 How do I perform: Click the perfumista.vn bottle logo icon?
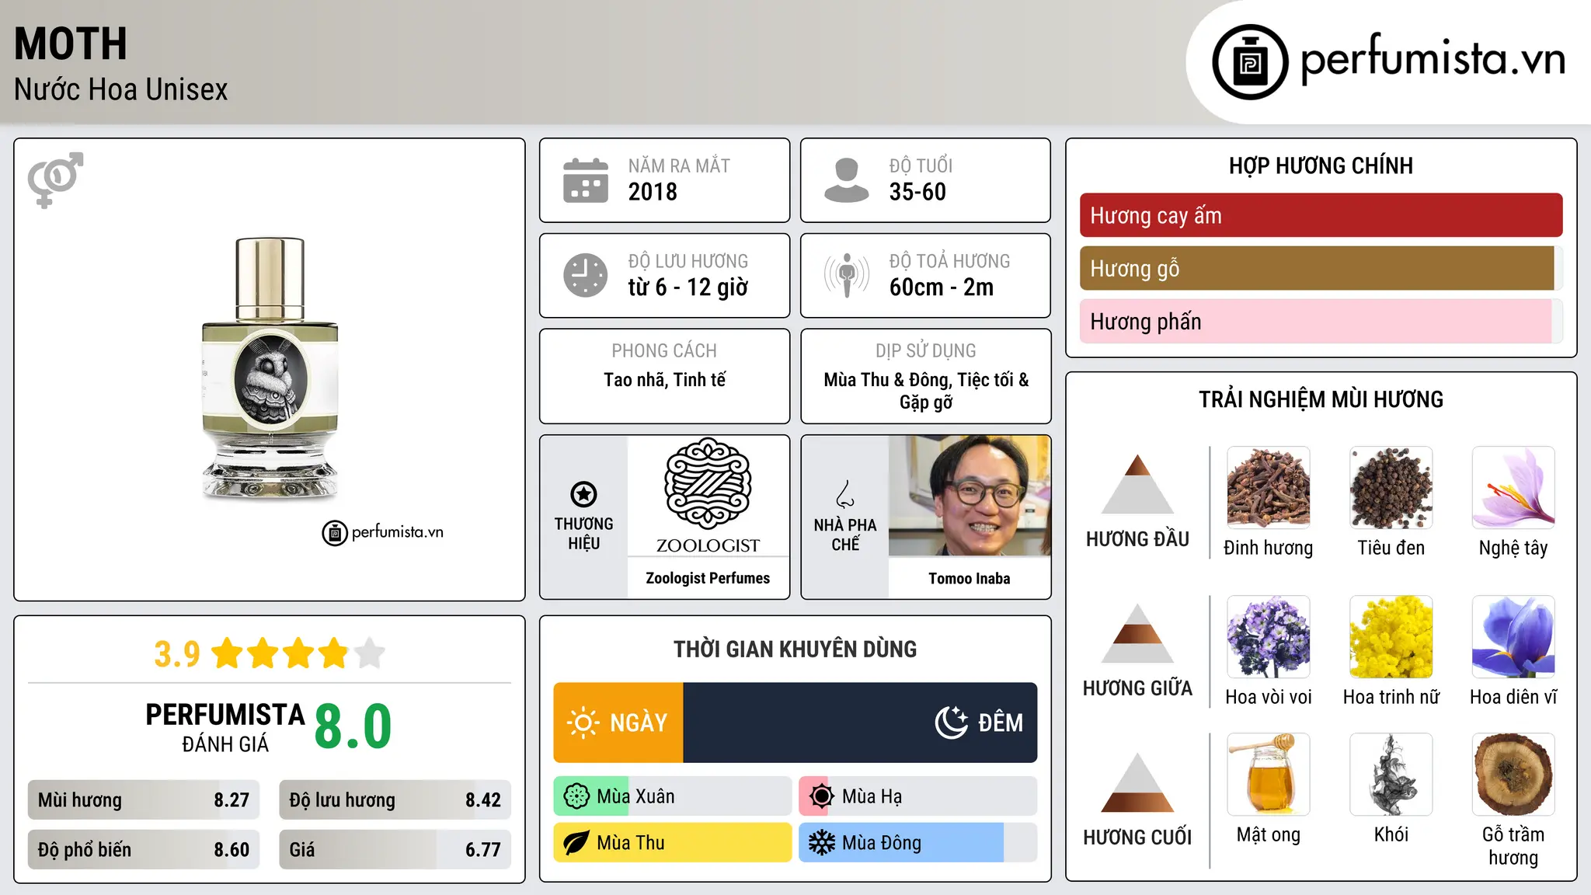click(1250, 62)
